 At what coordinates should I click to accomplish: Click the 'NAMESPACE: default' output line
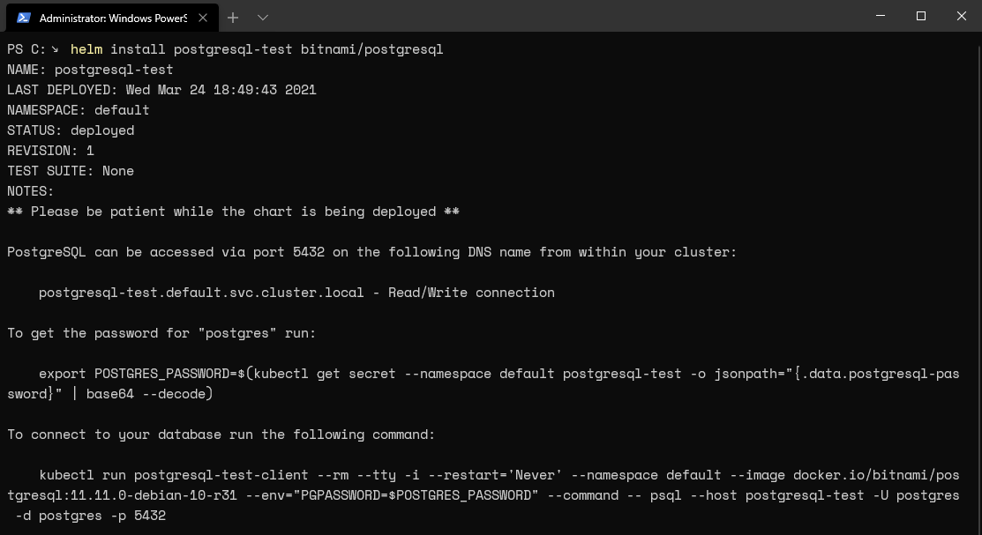79,110
